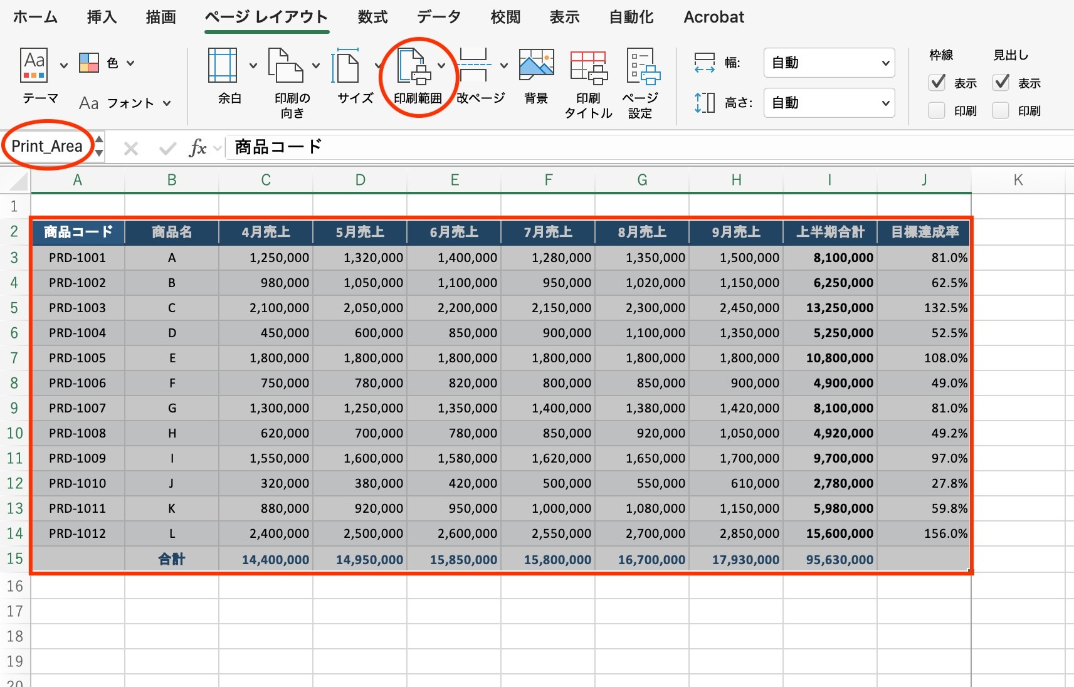Enable 見出し 印刷 headings print
Image resolution: width=1074 pixels, height=687 pixels.
pyautogui.click(x=1001, y=110)
